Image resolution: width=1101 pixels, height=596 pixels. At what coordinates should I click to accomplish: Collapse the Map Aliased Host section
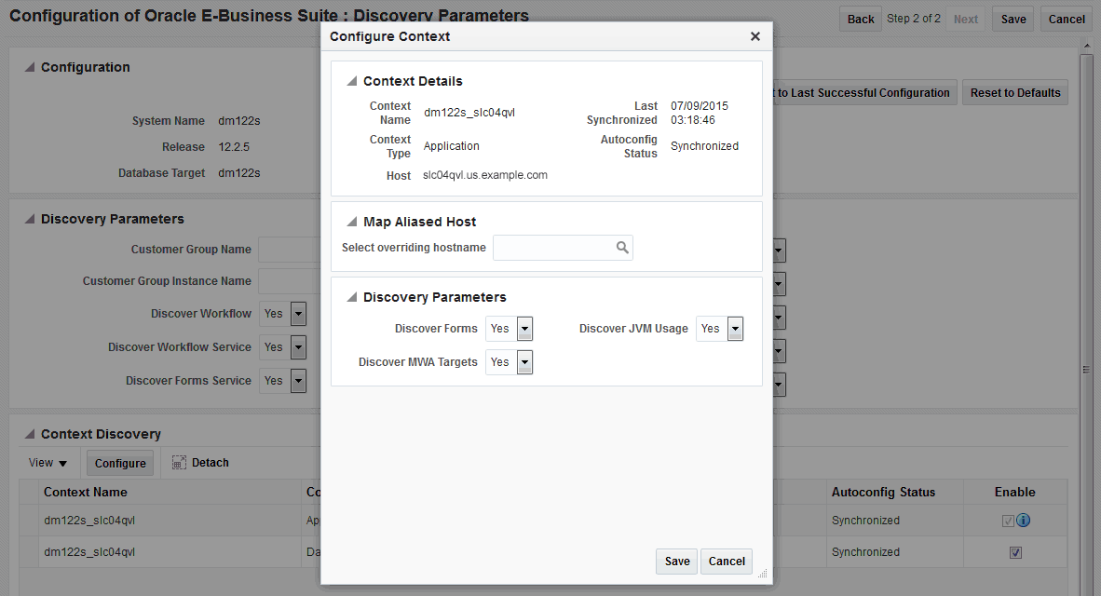click(x=352, y=222)
